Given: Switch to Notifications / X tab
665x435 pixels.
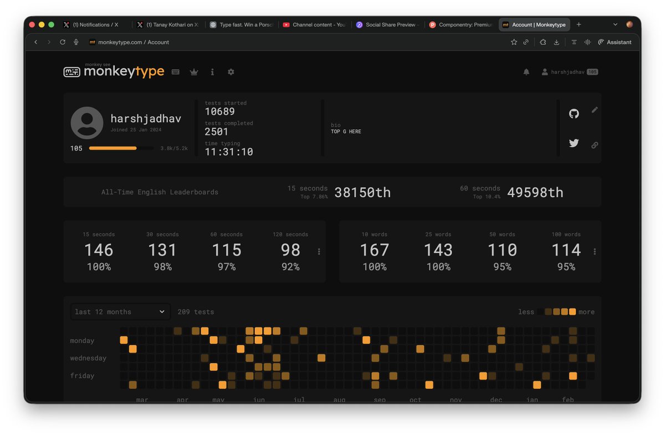Looking at the screenshot, I should pos(95,25).
